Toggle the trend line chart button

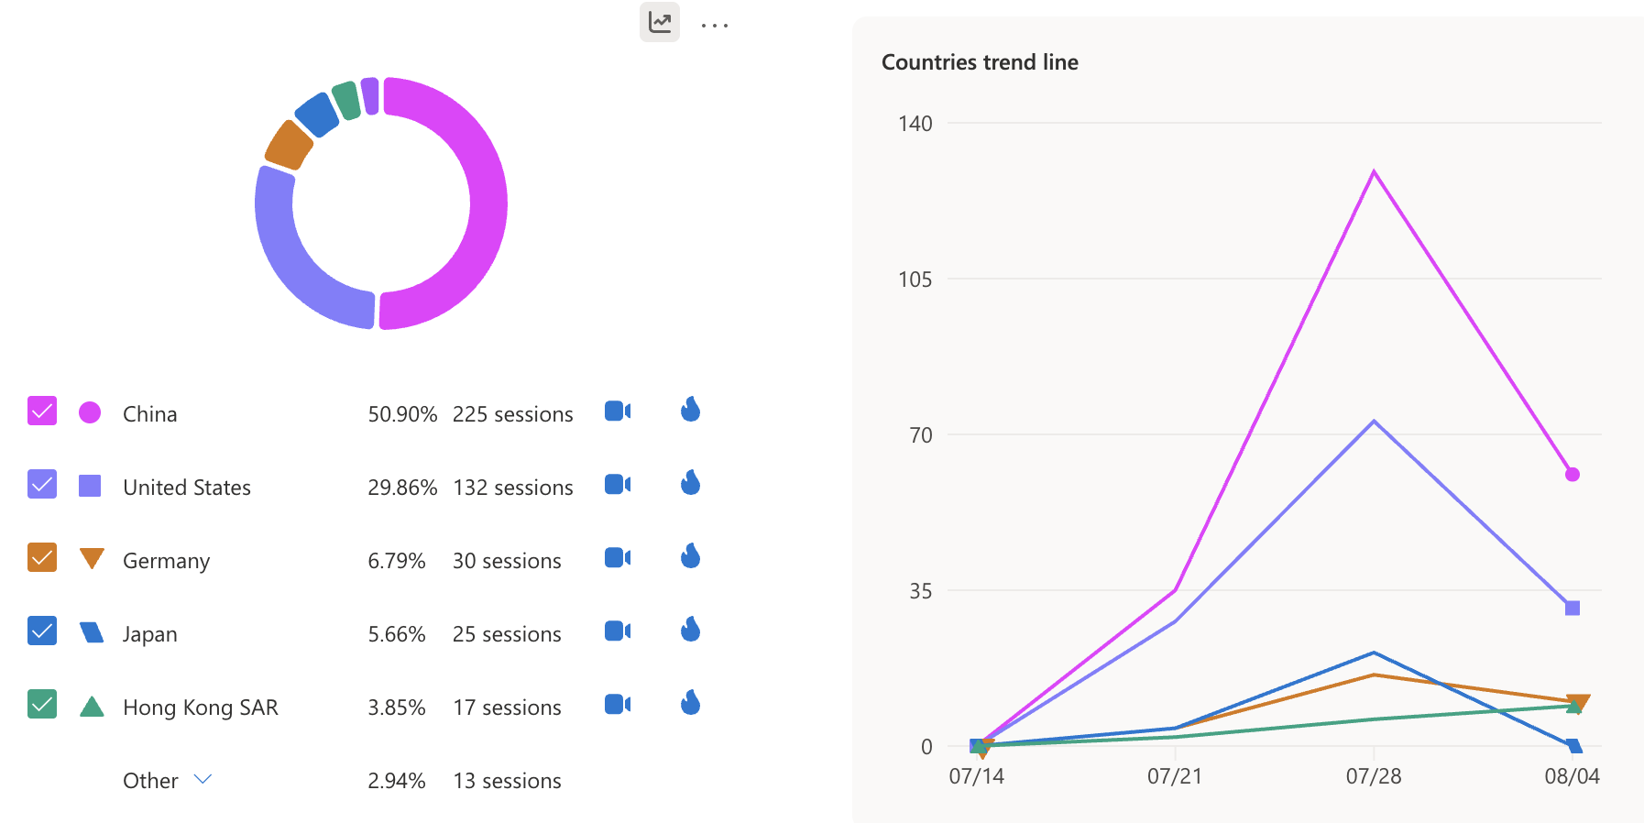(659, 22)
